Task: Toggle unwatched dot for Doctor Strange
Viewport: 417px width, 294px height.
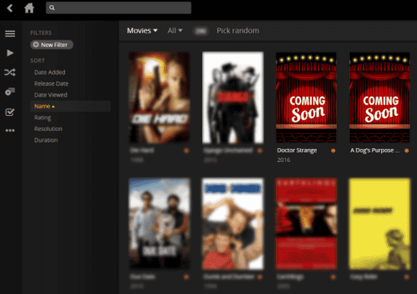Action: [333, 151]
